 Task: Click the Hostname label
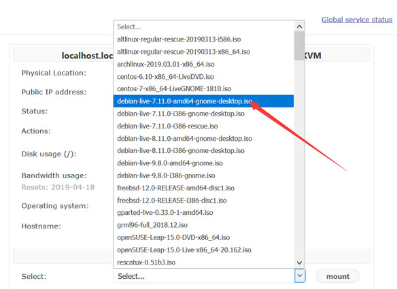41,226
